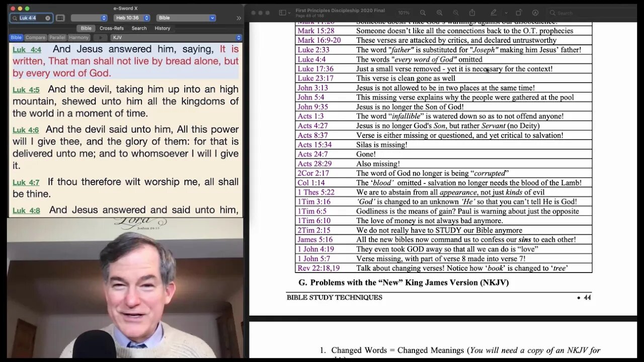
Task: Select the top Bible tab
Action: click(86, 28)
